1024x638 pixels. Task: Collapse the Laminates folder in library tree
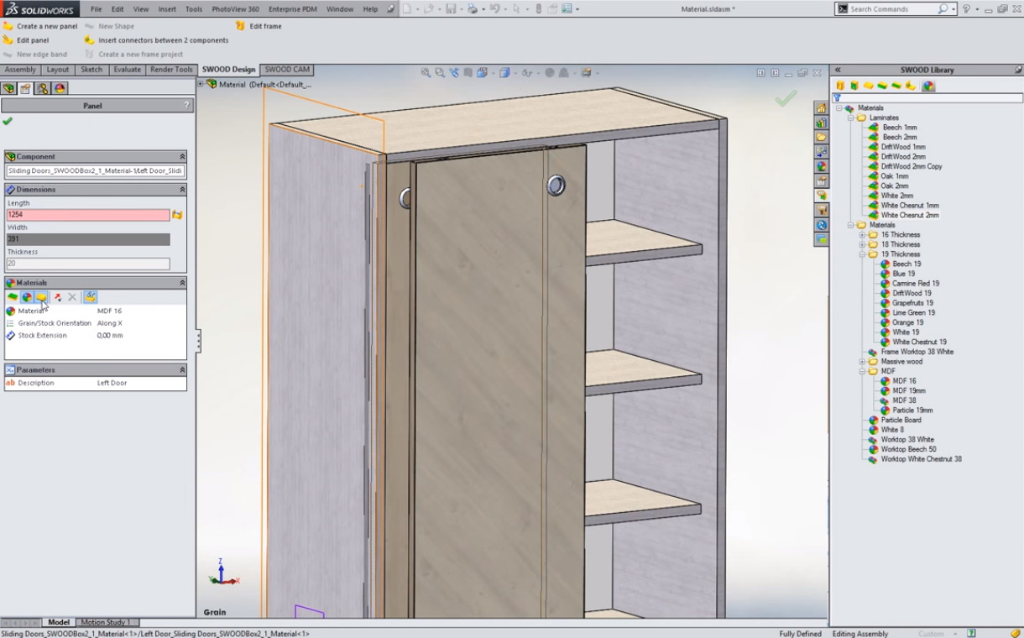coord(850,118)
